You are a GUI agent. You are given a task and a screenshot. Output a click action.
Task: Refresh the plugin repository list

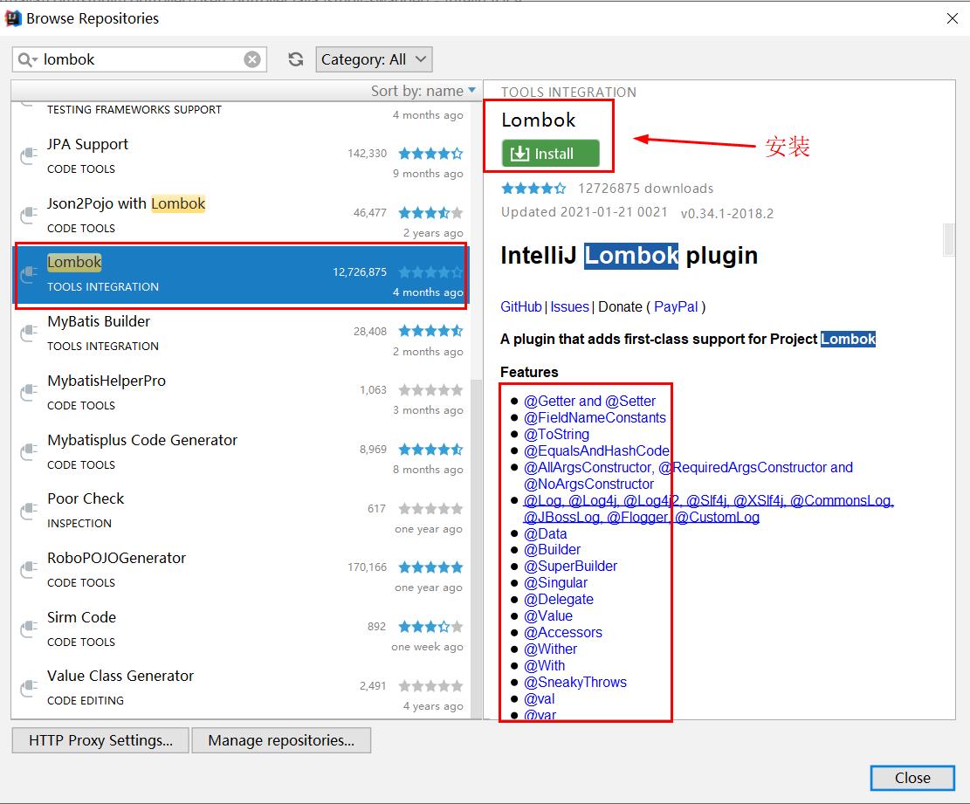pos(295,58)
